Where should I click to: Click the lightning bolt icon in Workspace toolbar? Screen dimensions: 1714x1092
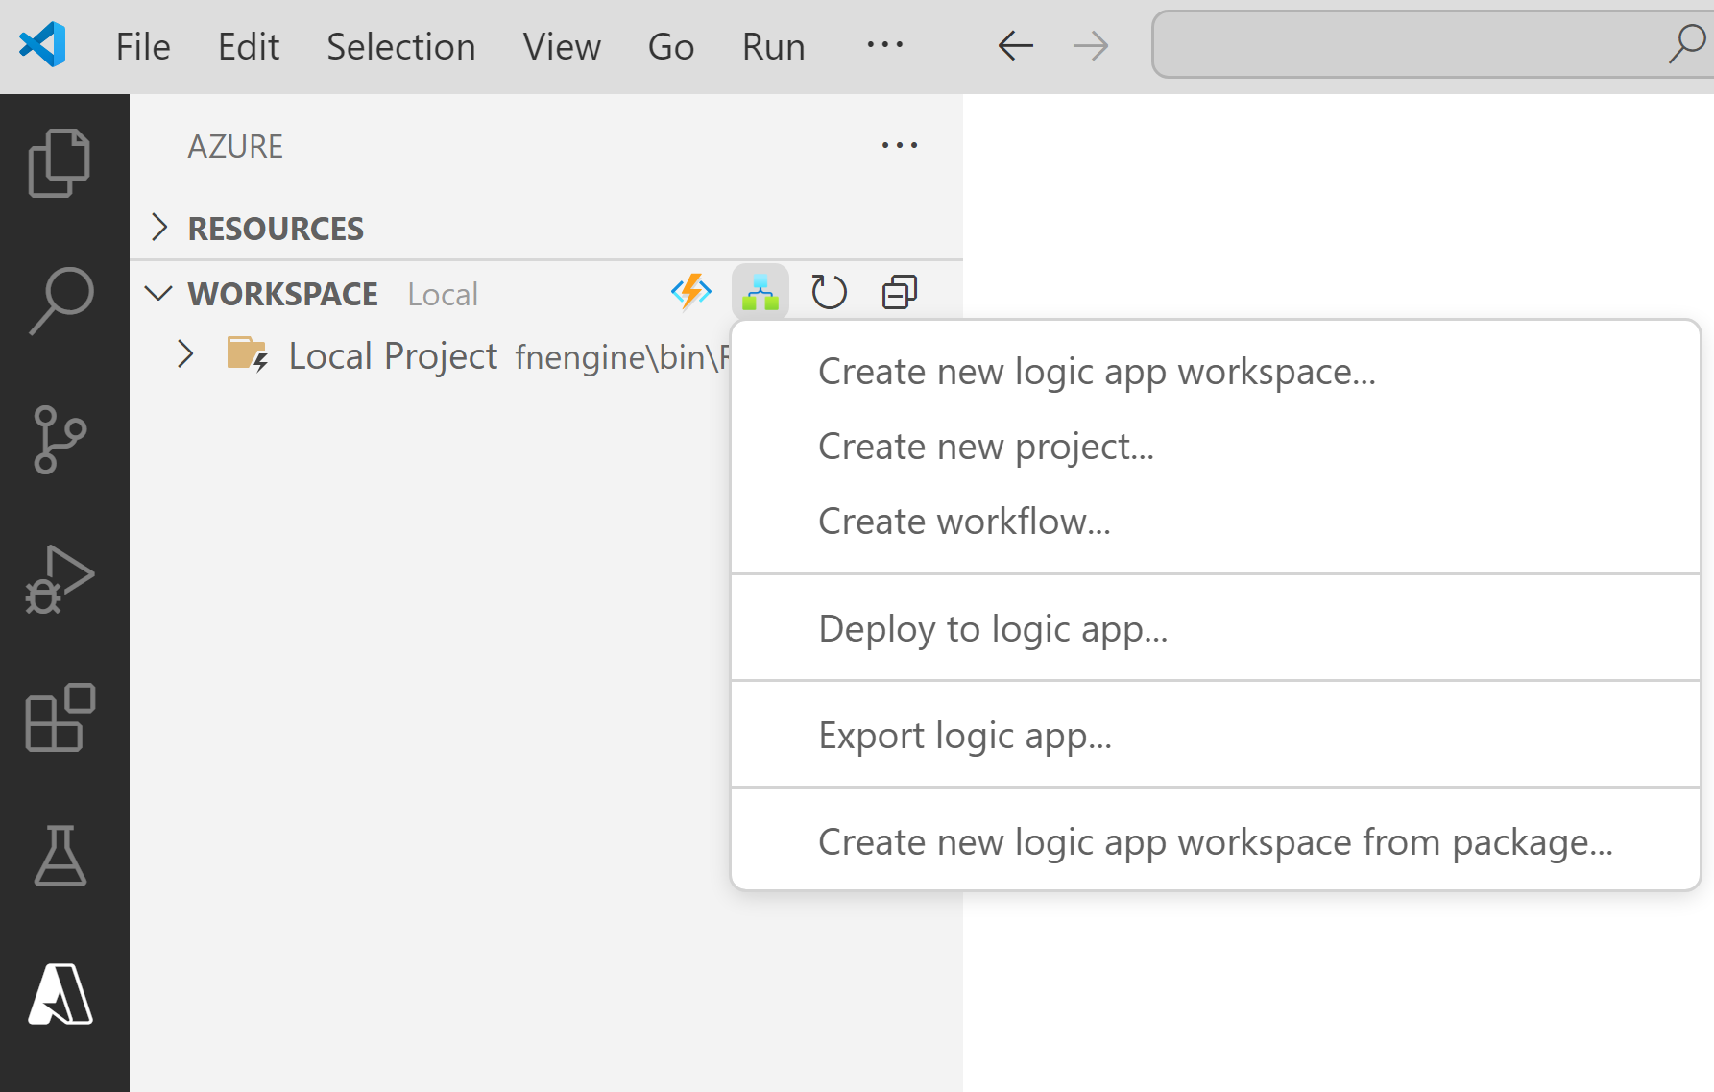coord(689,292)
